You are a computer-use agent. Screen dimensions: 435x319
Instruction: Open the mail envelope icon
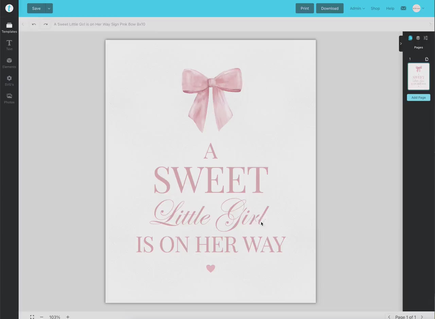(403, 8)
